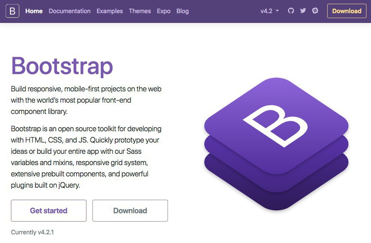
Task: Open the Blog nav item
Action: [x=182, y=11]
